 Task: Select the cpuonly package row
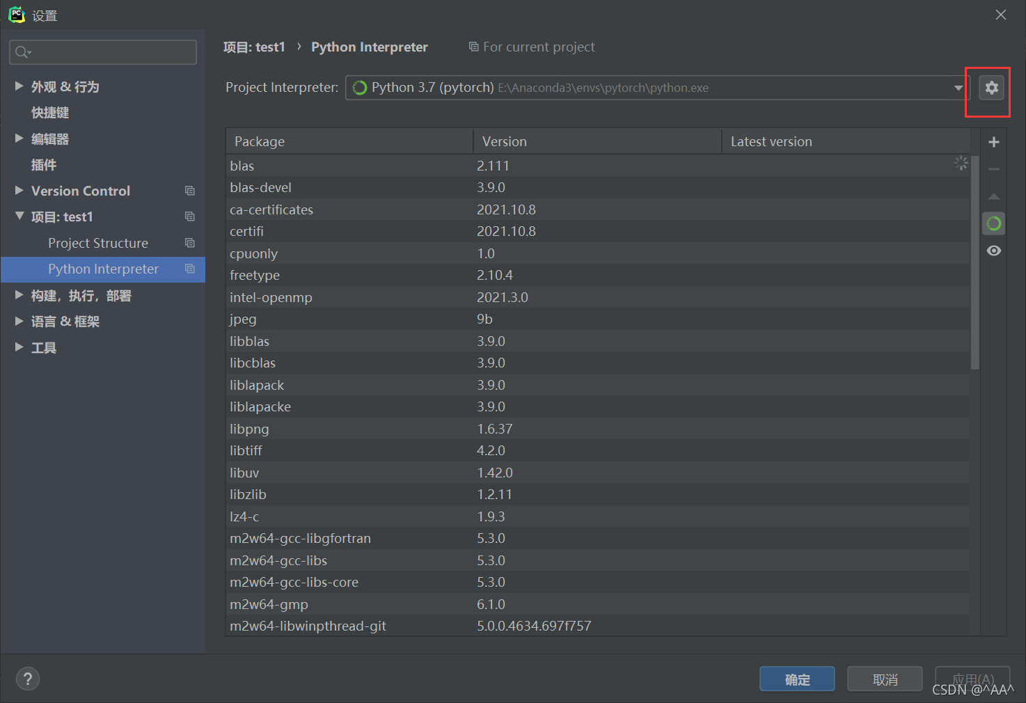598,253
